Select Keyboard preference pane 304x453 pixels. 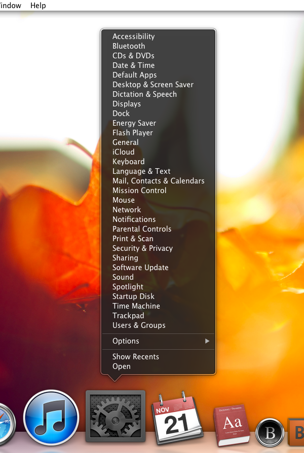(x=128, y=162)
